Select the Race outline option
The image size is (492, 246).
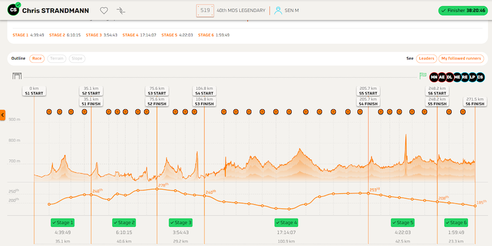37,59
